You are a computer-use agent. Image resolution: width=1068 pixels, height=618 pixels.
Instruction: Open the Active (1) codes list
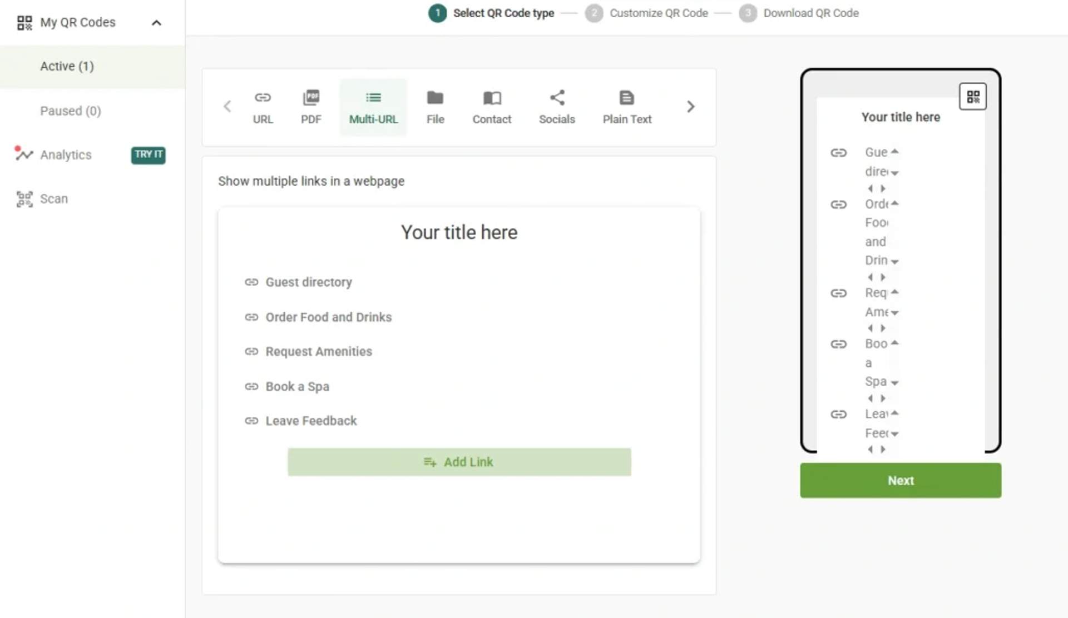92,66
